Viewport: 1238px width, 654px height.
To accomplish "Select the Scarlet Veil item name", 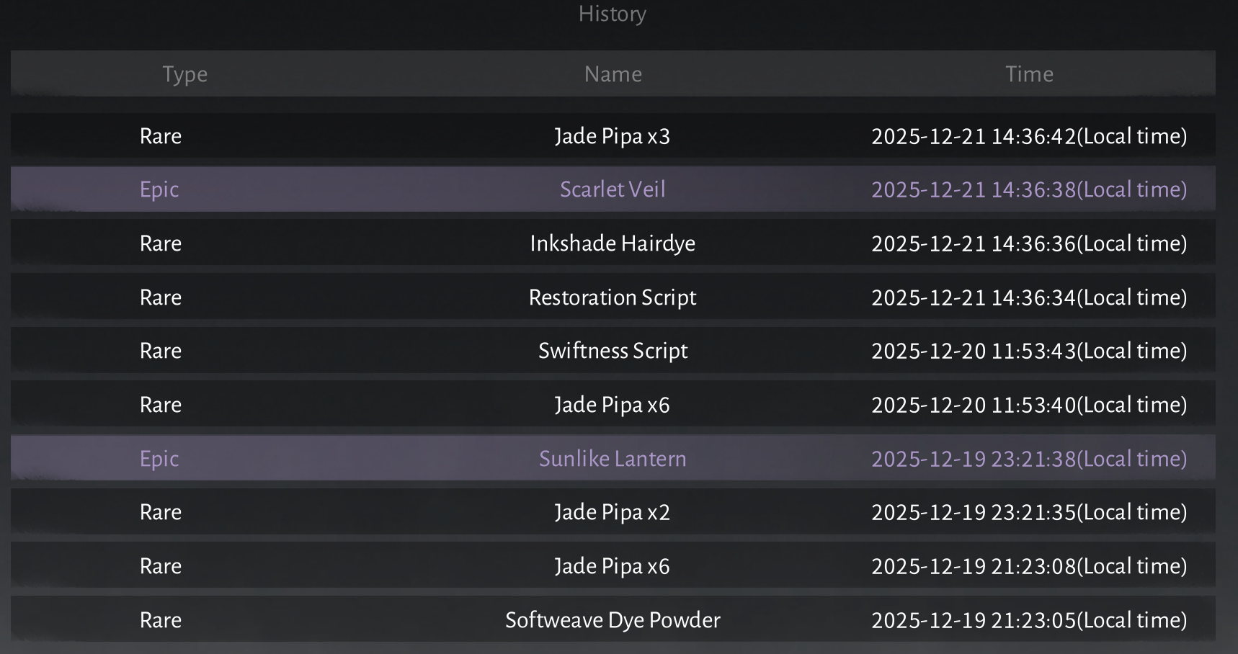I will [613, 189].
